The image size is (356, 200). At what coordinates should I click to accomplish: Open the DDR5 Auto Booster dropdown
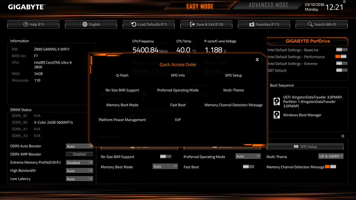(79, 146)
